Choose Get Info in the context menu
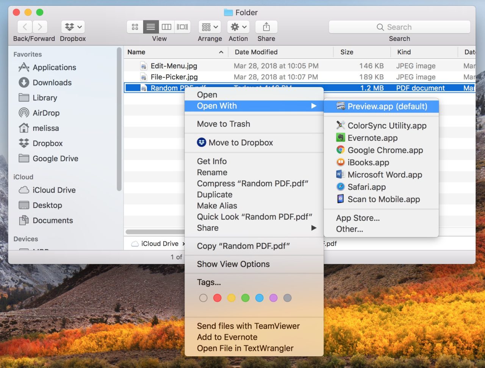This screenshot has width=485, height=368. point(211,161)
